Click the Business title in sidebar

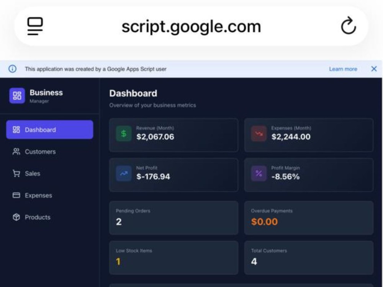tap(46, 93)
